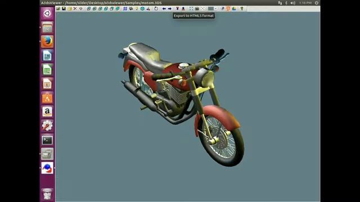Click the circular rotate arrow icon

[156, 9]
